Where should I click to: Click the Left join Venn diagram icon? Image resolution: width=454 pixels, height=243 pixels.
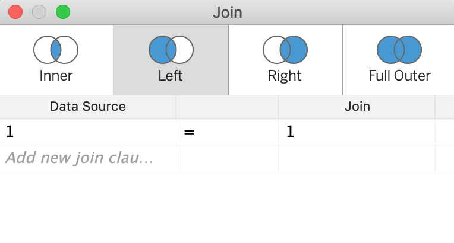pyautogui.click(x=171, y=50)
